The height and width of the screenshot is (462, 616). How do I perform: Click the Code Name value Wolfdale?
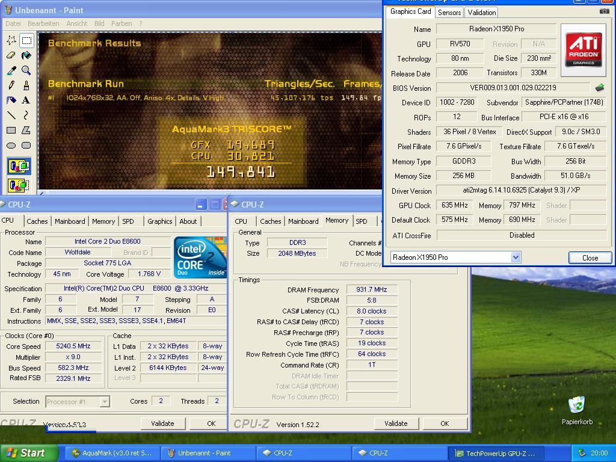[78, 252]
